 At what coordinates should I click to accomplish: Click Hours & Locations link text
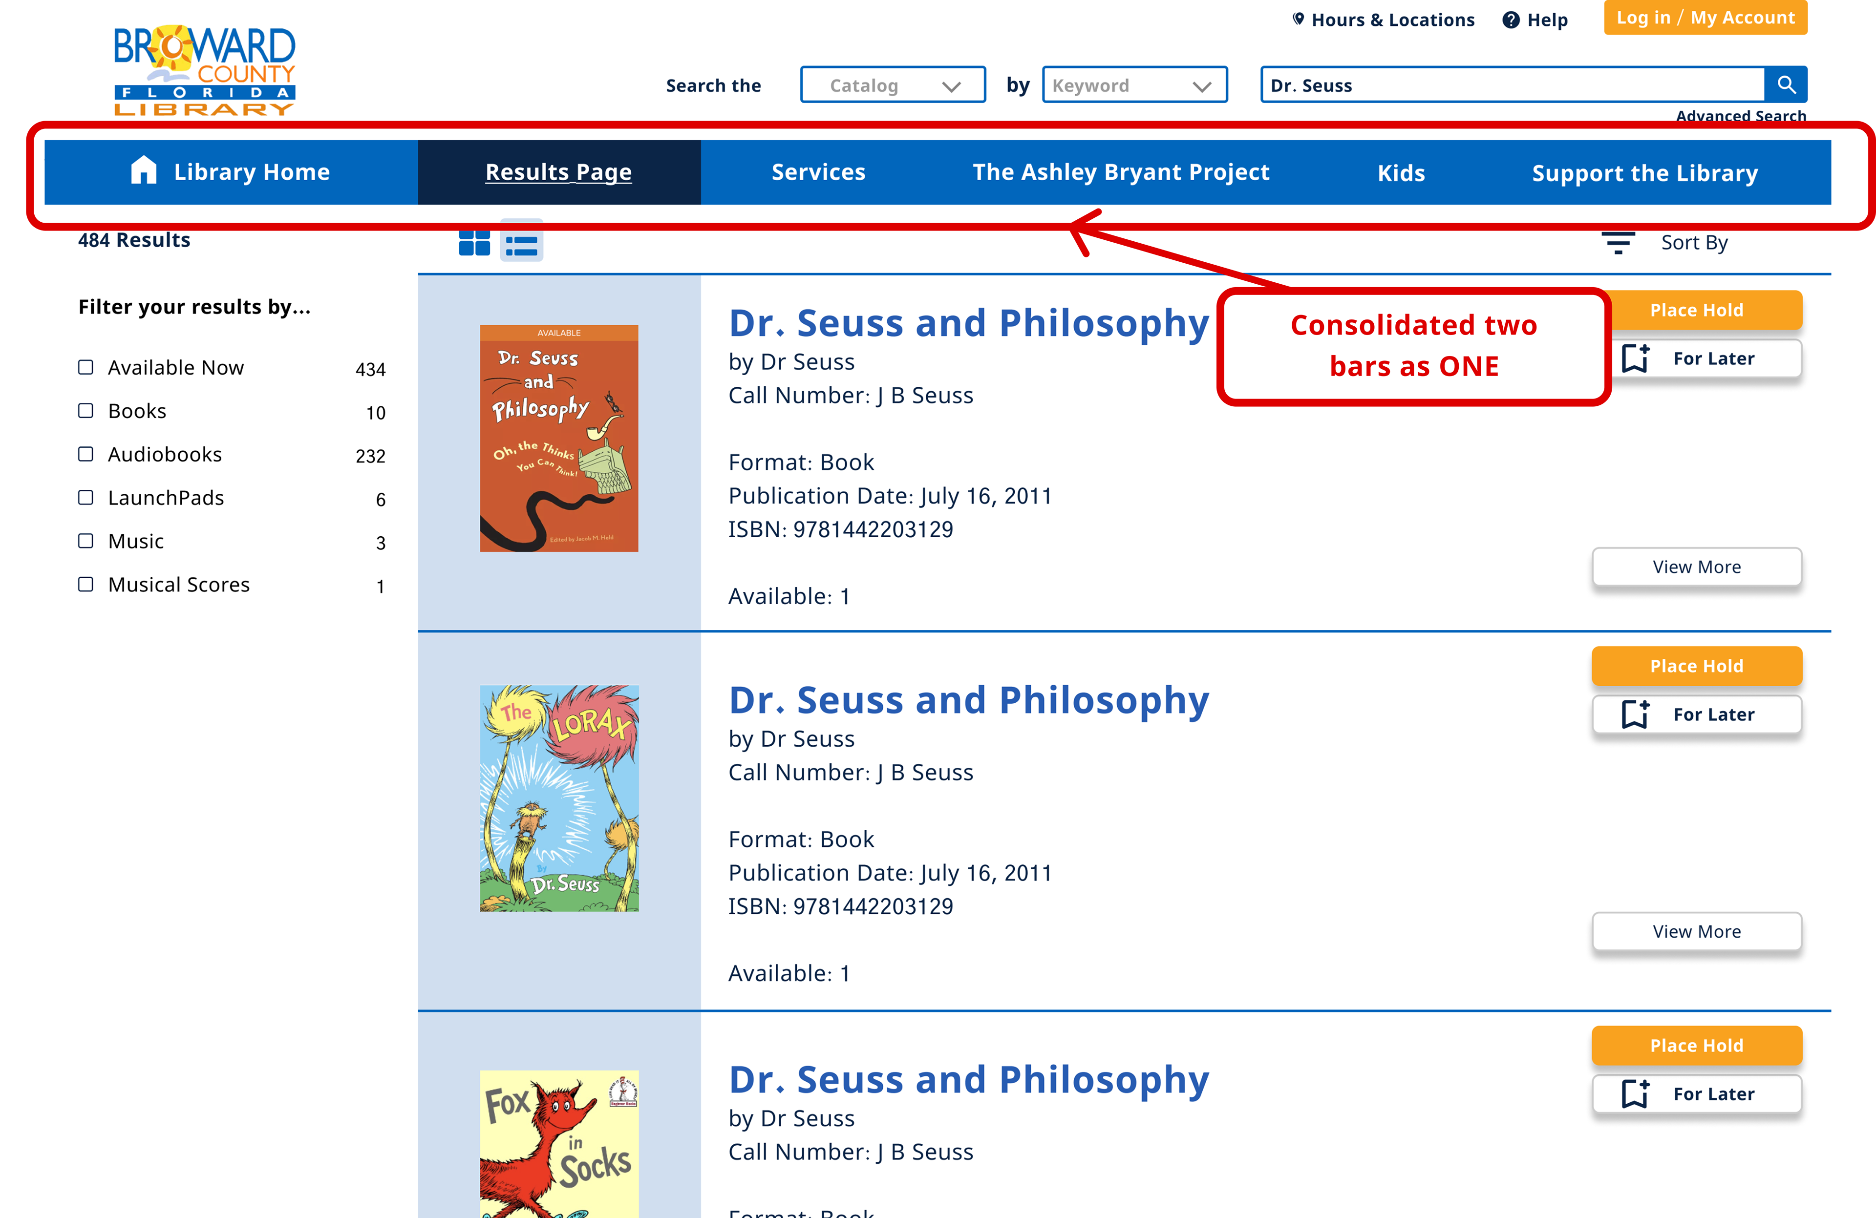(1392, 20)
